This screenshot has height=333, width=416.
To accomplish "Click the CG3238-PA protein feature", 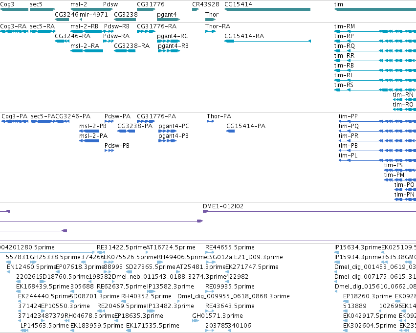I will [x=126, y=131].
